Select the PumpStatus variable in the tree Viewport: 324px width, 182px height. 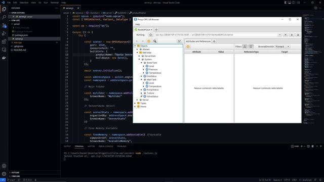(153, 90)
